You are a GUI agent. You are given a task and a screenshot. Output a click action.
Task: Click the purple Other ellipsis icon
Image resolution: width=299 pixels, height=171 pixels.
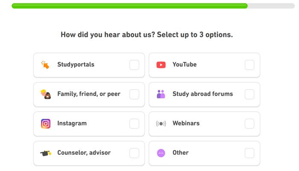(161, 153)
